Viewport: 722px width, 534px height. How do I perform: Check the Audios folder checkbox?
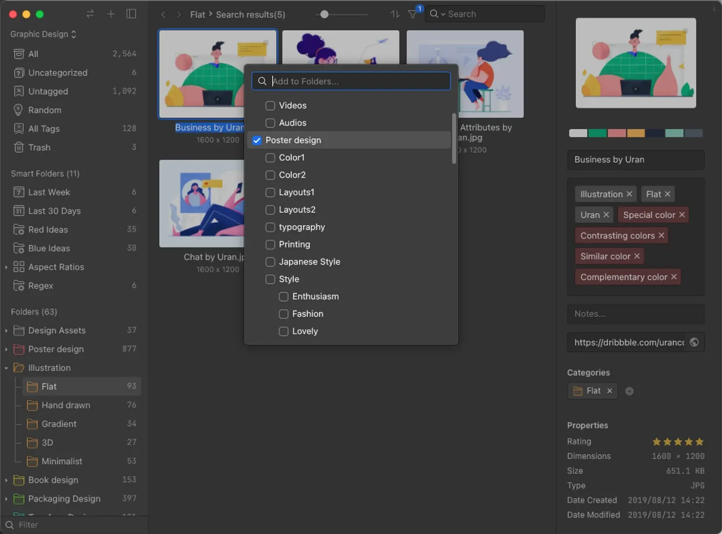coord(270,123)
